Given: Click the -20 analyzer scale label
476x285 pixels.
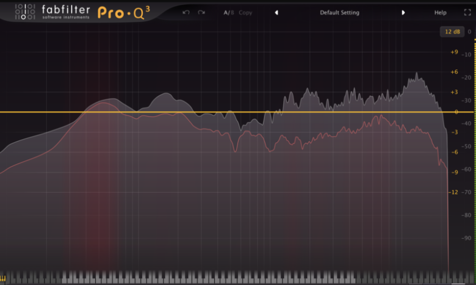Looking at the screenshot, I should pos(466,78).
